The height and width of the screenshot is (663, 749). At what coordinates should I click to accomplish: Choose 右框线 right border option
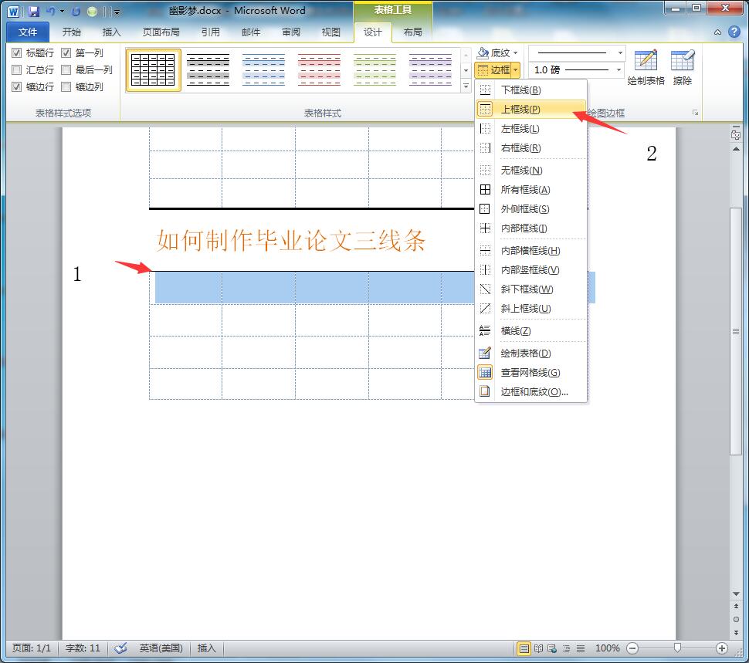point(531,148)
